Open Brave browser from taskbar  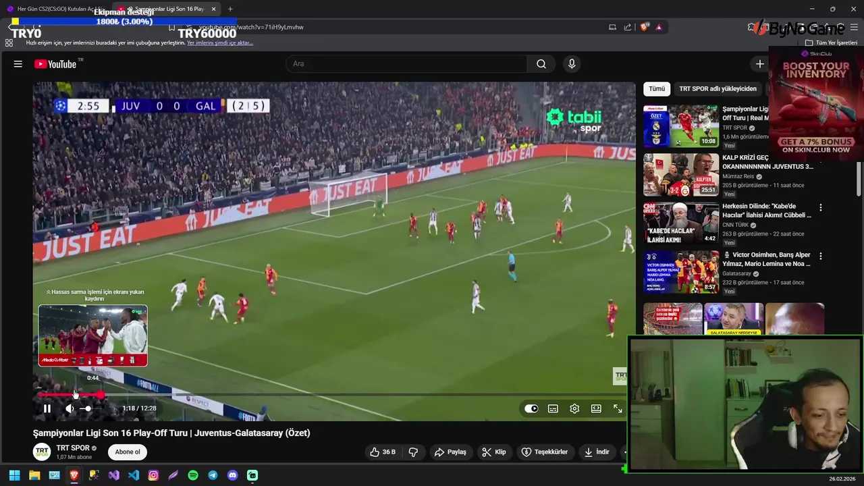[74, 475]
